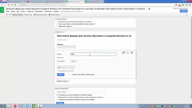
Task: Open the question type dropdown
Action: pos(74,61)
